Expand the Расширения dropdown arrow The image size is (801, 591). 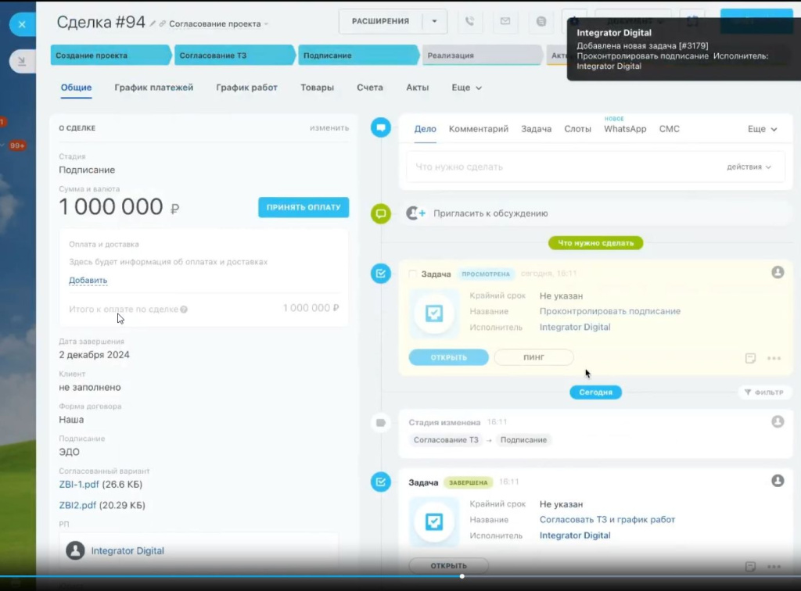click(x=434, y=22)
